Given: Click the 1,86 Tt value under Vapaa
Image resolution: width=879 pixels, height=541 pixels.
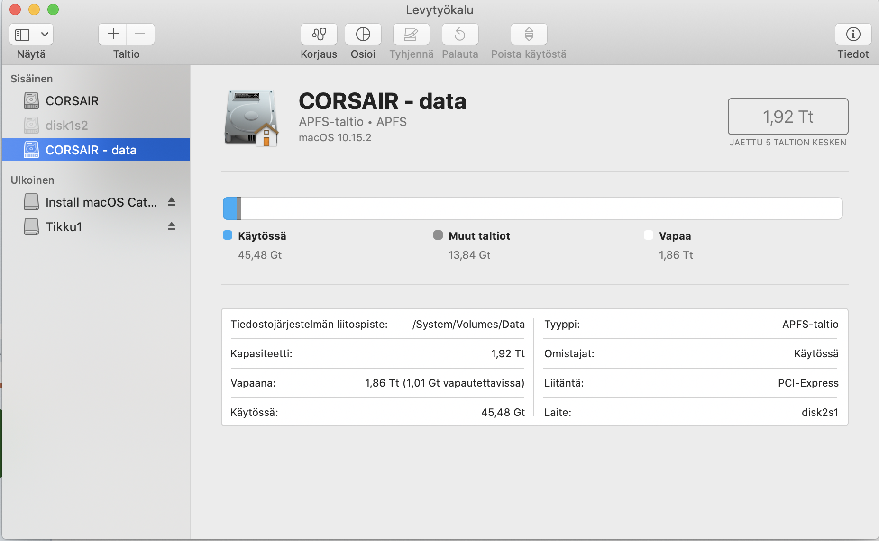Looking at the screenshot, I should point(676,255).
